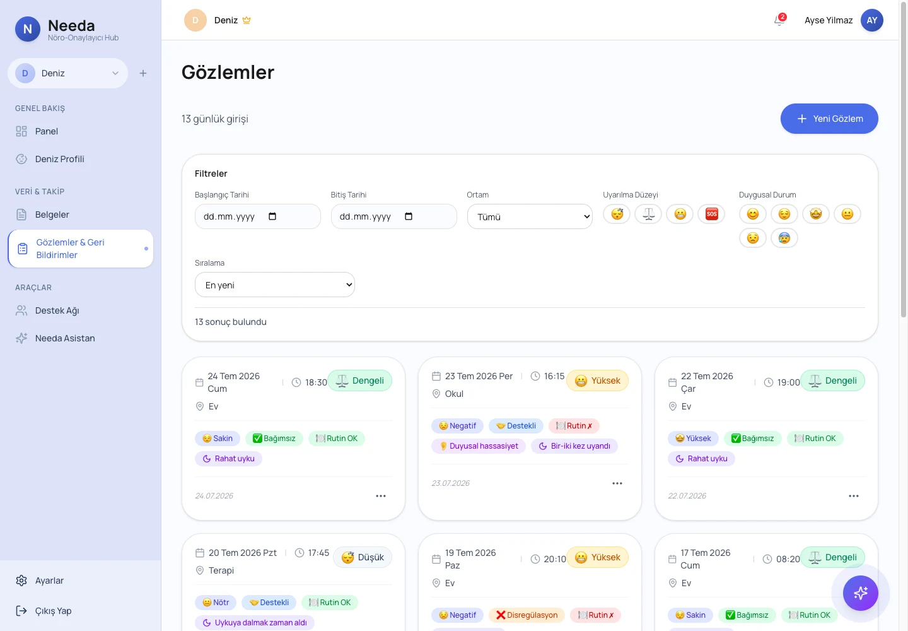The height and width of the screenshot is (631, 908).
Task: Click the Çıkış Yap logout icon
Action: pos(21,611)
